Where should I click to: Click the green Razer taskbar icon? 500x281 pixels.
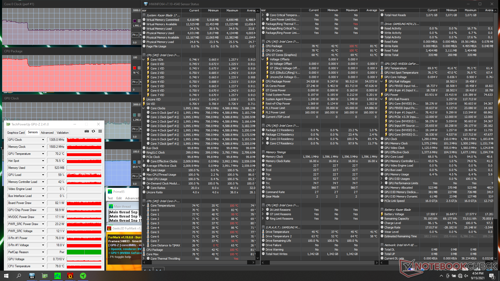(x=83, y=276)
